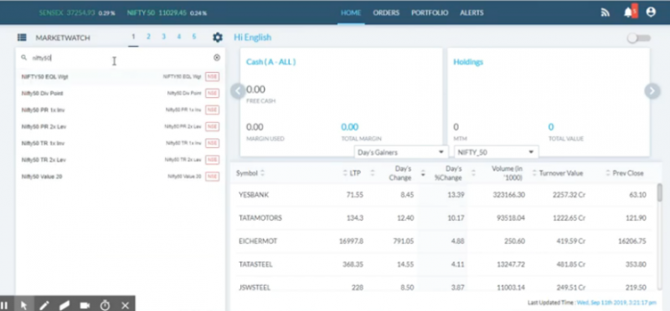
Task: Pause the screen recording
Action: pos(4,305)
